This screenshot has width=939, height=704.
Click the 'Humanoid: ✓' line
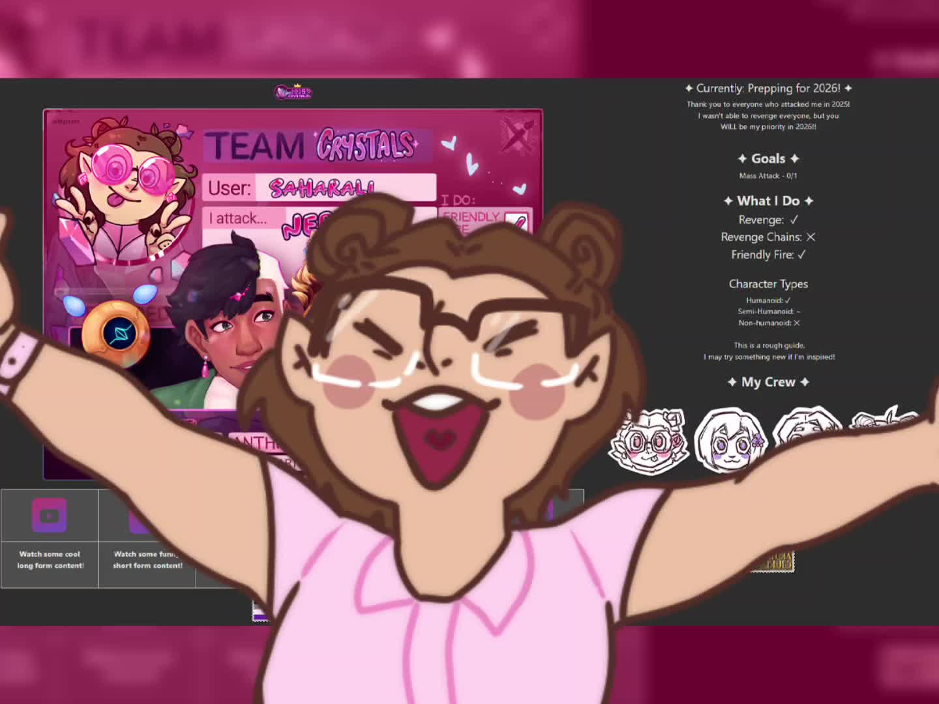768,301
